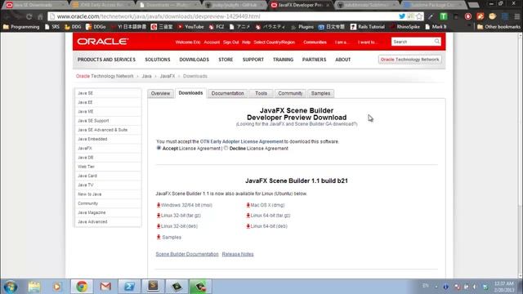The height and width of the screenshot is (294, 523).
Task: Open the Programming bookmarks folder
Action: (21, 27)
